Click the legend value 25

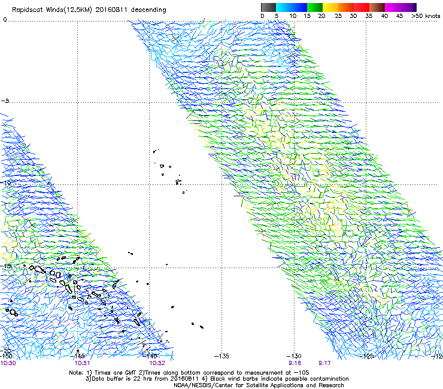338,16
